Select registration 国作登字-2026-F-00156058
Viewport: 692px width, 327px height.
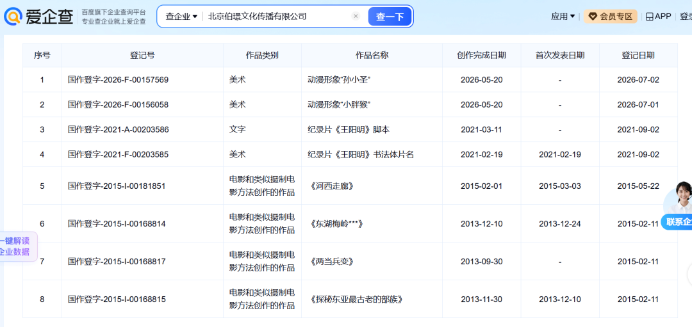pos(119,104)
